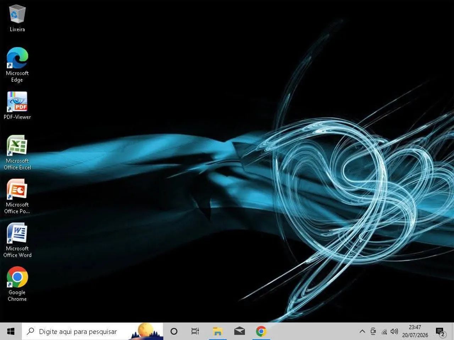The width and height of the screenshot is (454, 340).
Task: Open the notification Action Center
Action: pos(441,331)
